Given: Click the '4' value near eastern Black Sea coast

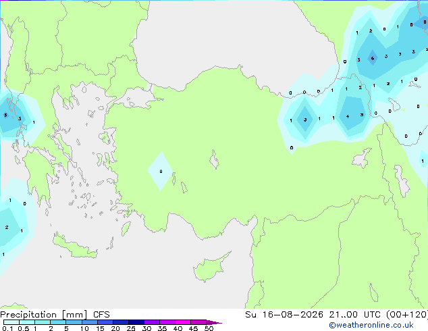Looking at the screenshot, I should point(348,116).
